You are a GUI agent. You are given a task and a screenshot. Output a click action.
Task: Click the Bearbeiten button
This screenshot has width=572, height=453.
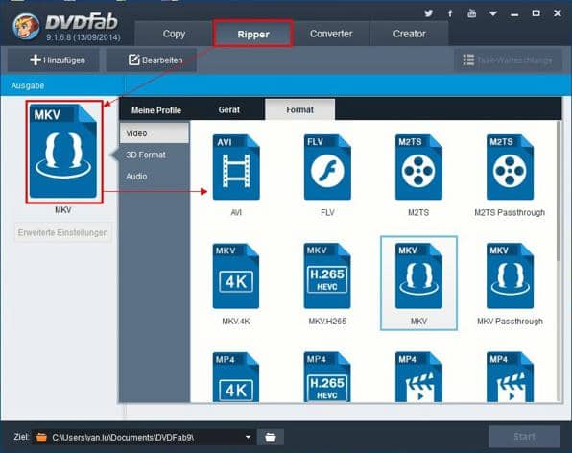click(x=152, y=60)
